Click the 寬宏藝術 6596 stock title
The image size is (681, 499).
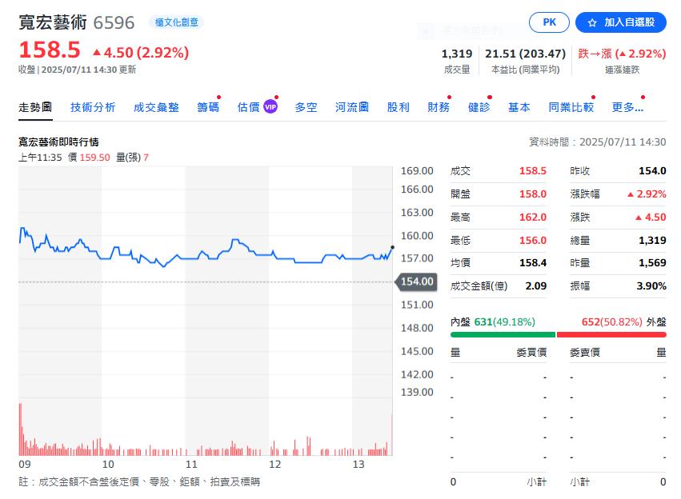click(77, 22)
